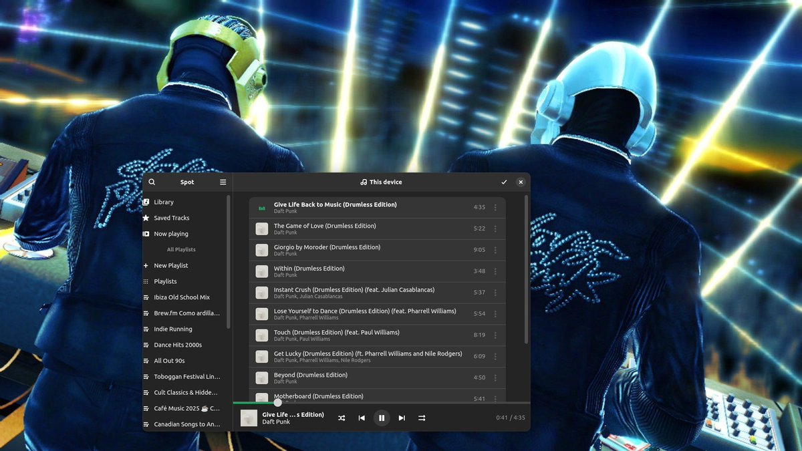Click now playing album art thumbnail

tap(249, 418)
